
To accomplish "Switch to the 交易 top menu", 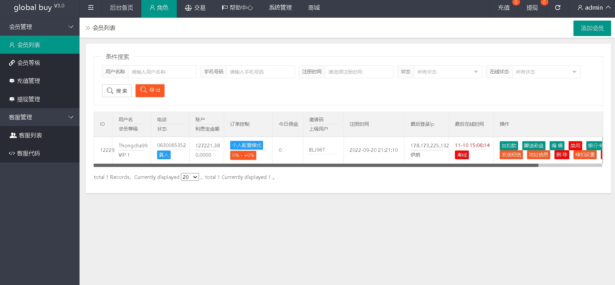I will (195, 8).
